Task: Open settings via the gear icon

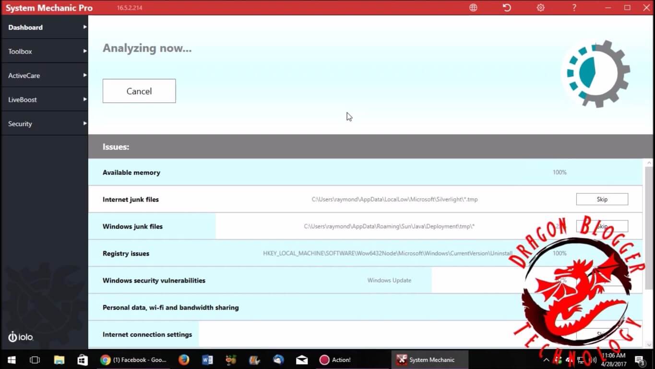Action: (x=540, y=8)
